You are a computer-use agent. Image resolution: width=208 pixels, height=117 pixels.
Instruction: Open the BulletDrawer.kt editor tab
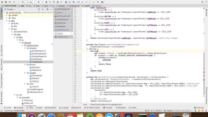point(63,30)
